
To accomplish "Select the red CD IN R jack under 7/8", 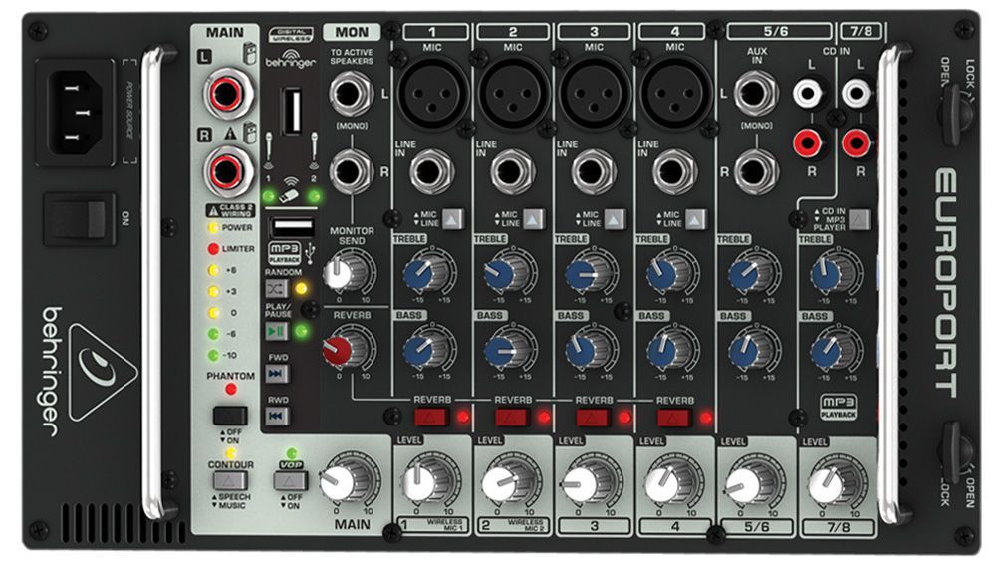I will tap(857, 142).
